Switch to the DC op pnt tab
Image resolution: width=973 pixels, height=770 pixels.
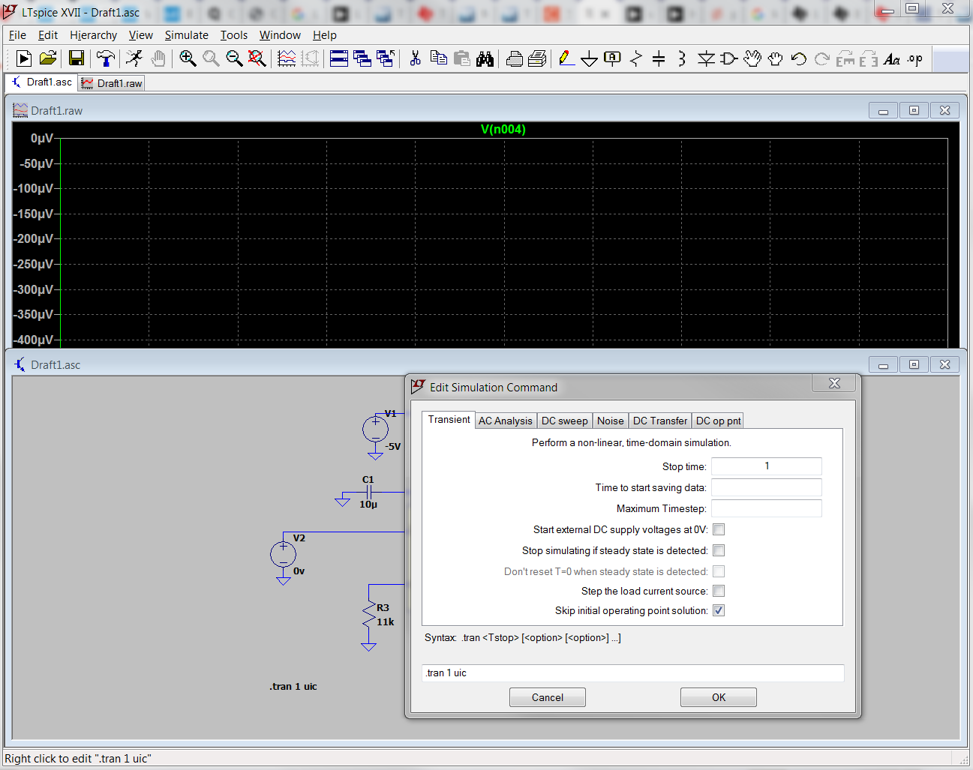(718, 421)
